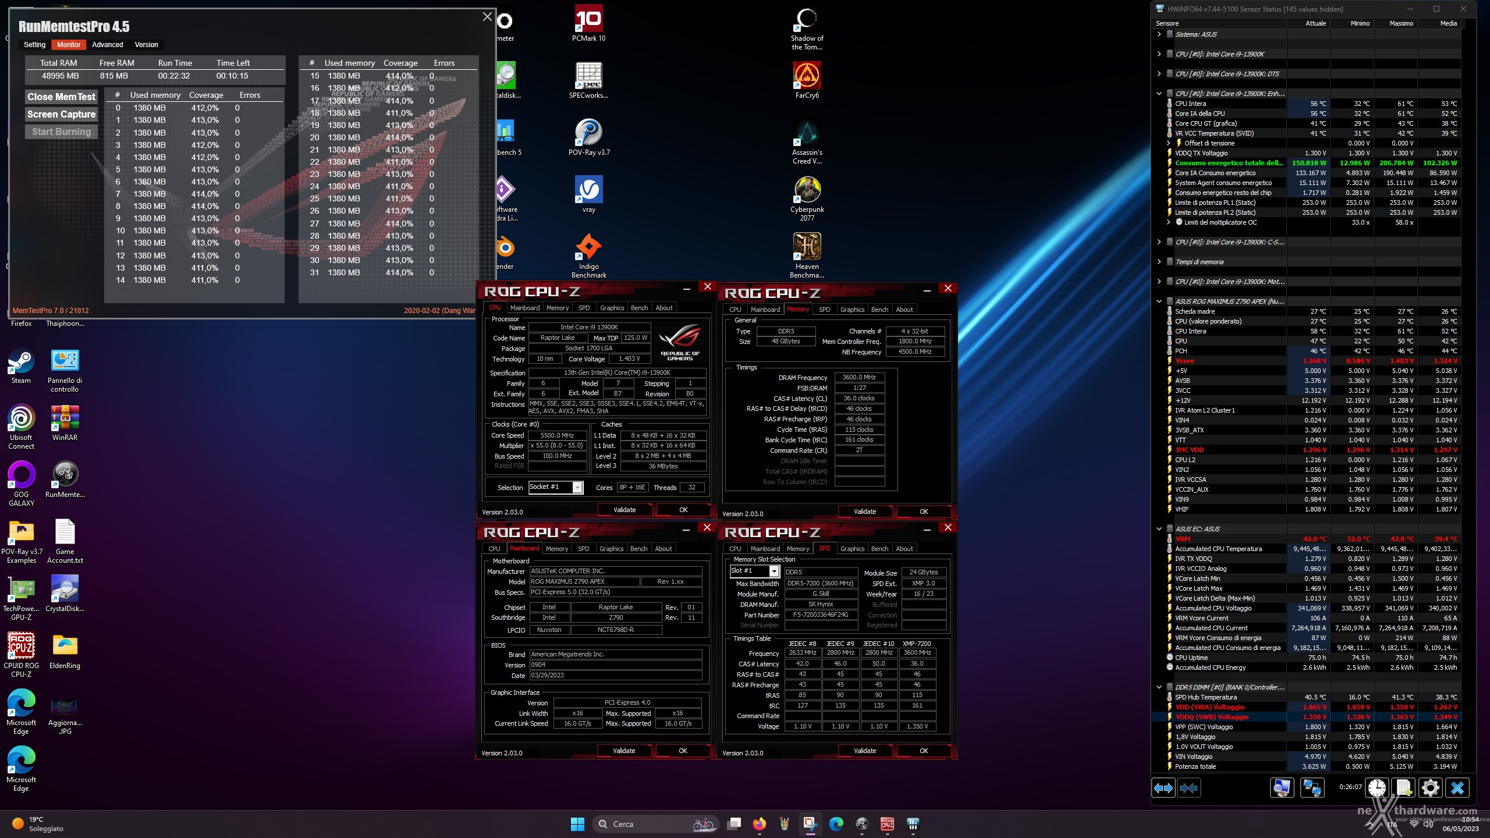Open SPECworks desktop shortcut

click(x=588, y=80)
